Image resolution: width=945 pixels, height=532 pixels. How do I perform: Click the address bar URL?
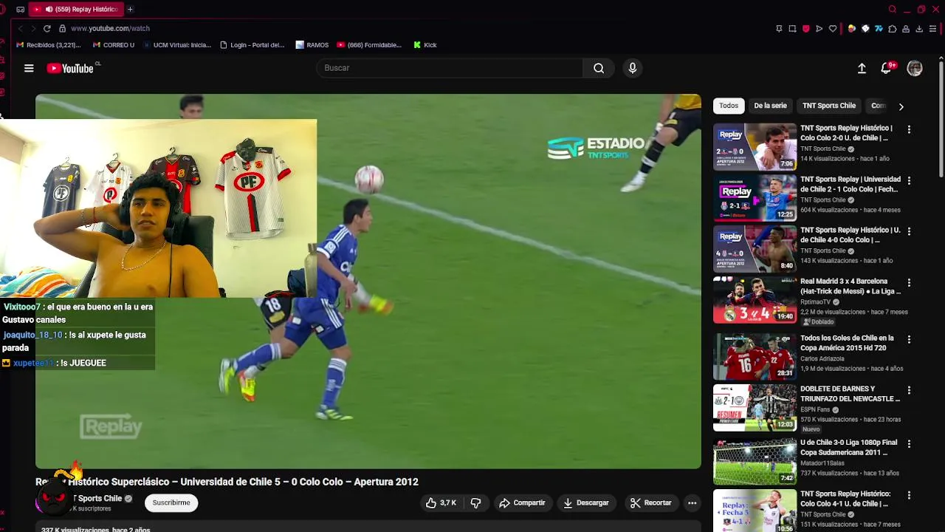click(x=110, y=28)
